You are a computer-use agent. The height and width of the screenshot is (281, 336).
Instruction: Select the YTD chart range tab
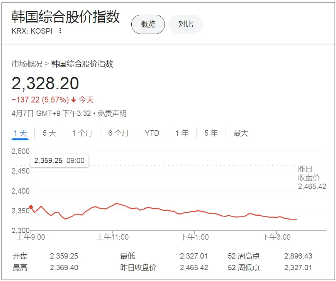point(152,133)
